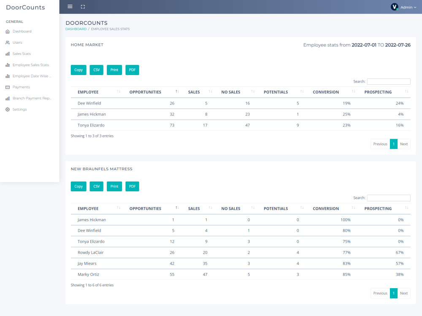
Task: Click page 1 in New Braunfels pagination
Action: 393,293
